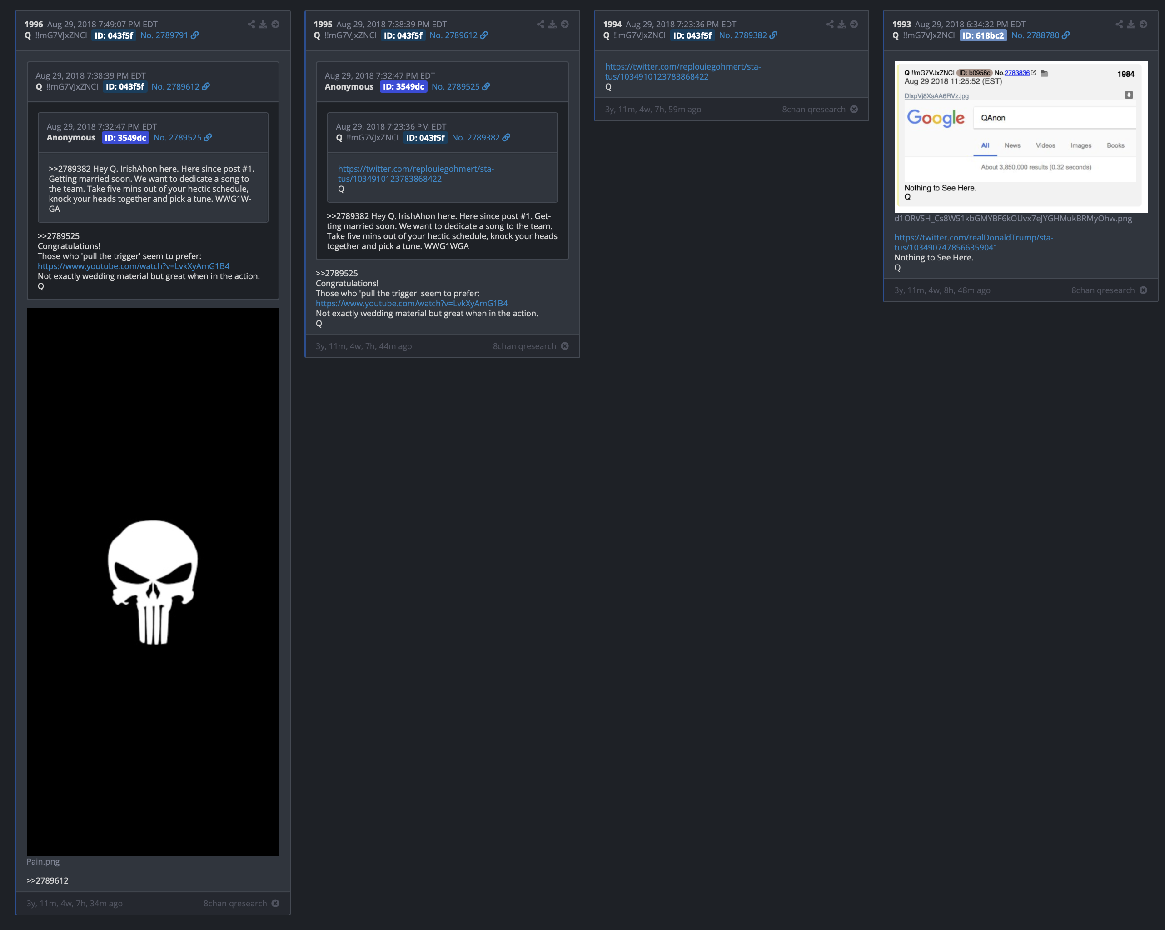The height and width of the screenshot is (930, 1165).
Task: Share post 1995 using its share icon
Action: 540,25
